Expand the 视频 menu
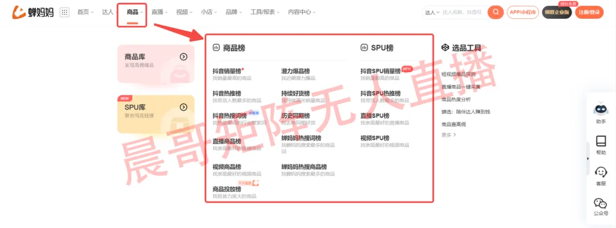Viewport: 616px width, 228px height. [184, 12]
